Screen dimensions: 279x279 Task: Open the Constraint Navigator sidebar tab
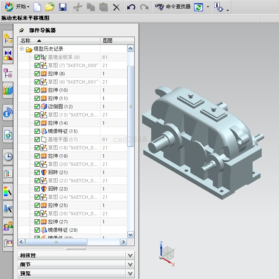8,55
